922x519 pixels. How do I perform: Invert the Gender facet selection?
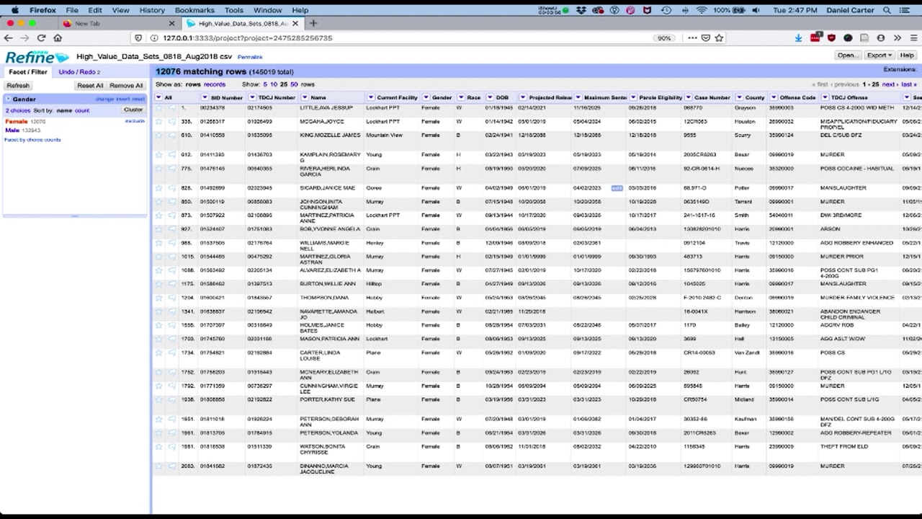pos(122,99)
